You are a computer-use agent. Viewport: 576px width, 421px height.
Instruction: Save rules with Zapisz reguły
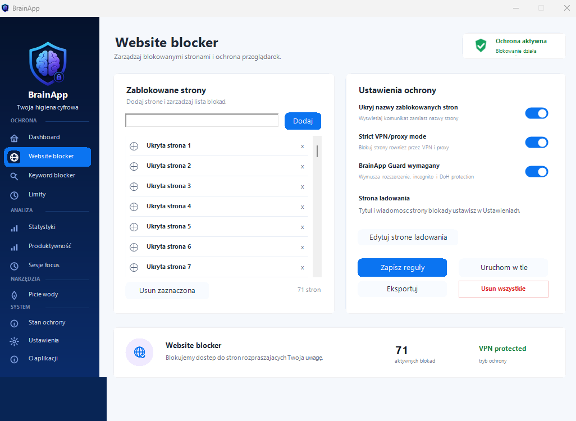(402, 267)
